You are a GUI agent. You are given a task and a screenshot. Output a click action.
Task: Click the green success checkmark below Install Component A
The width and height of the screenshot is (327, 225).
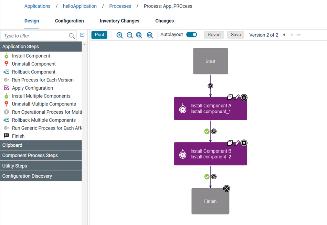pos(207,131)
